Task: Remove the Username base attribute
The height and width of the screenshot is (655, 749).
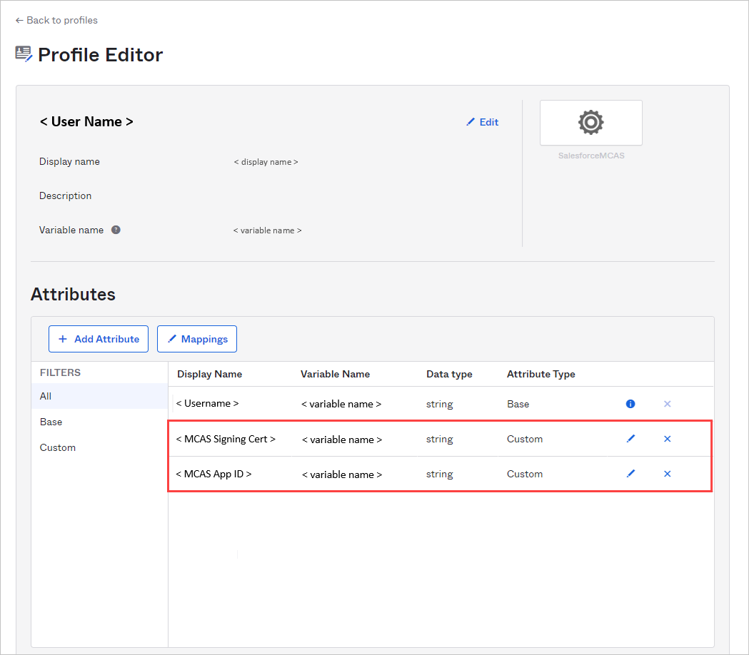Action: (x=667, y=403)
